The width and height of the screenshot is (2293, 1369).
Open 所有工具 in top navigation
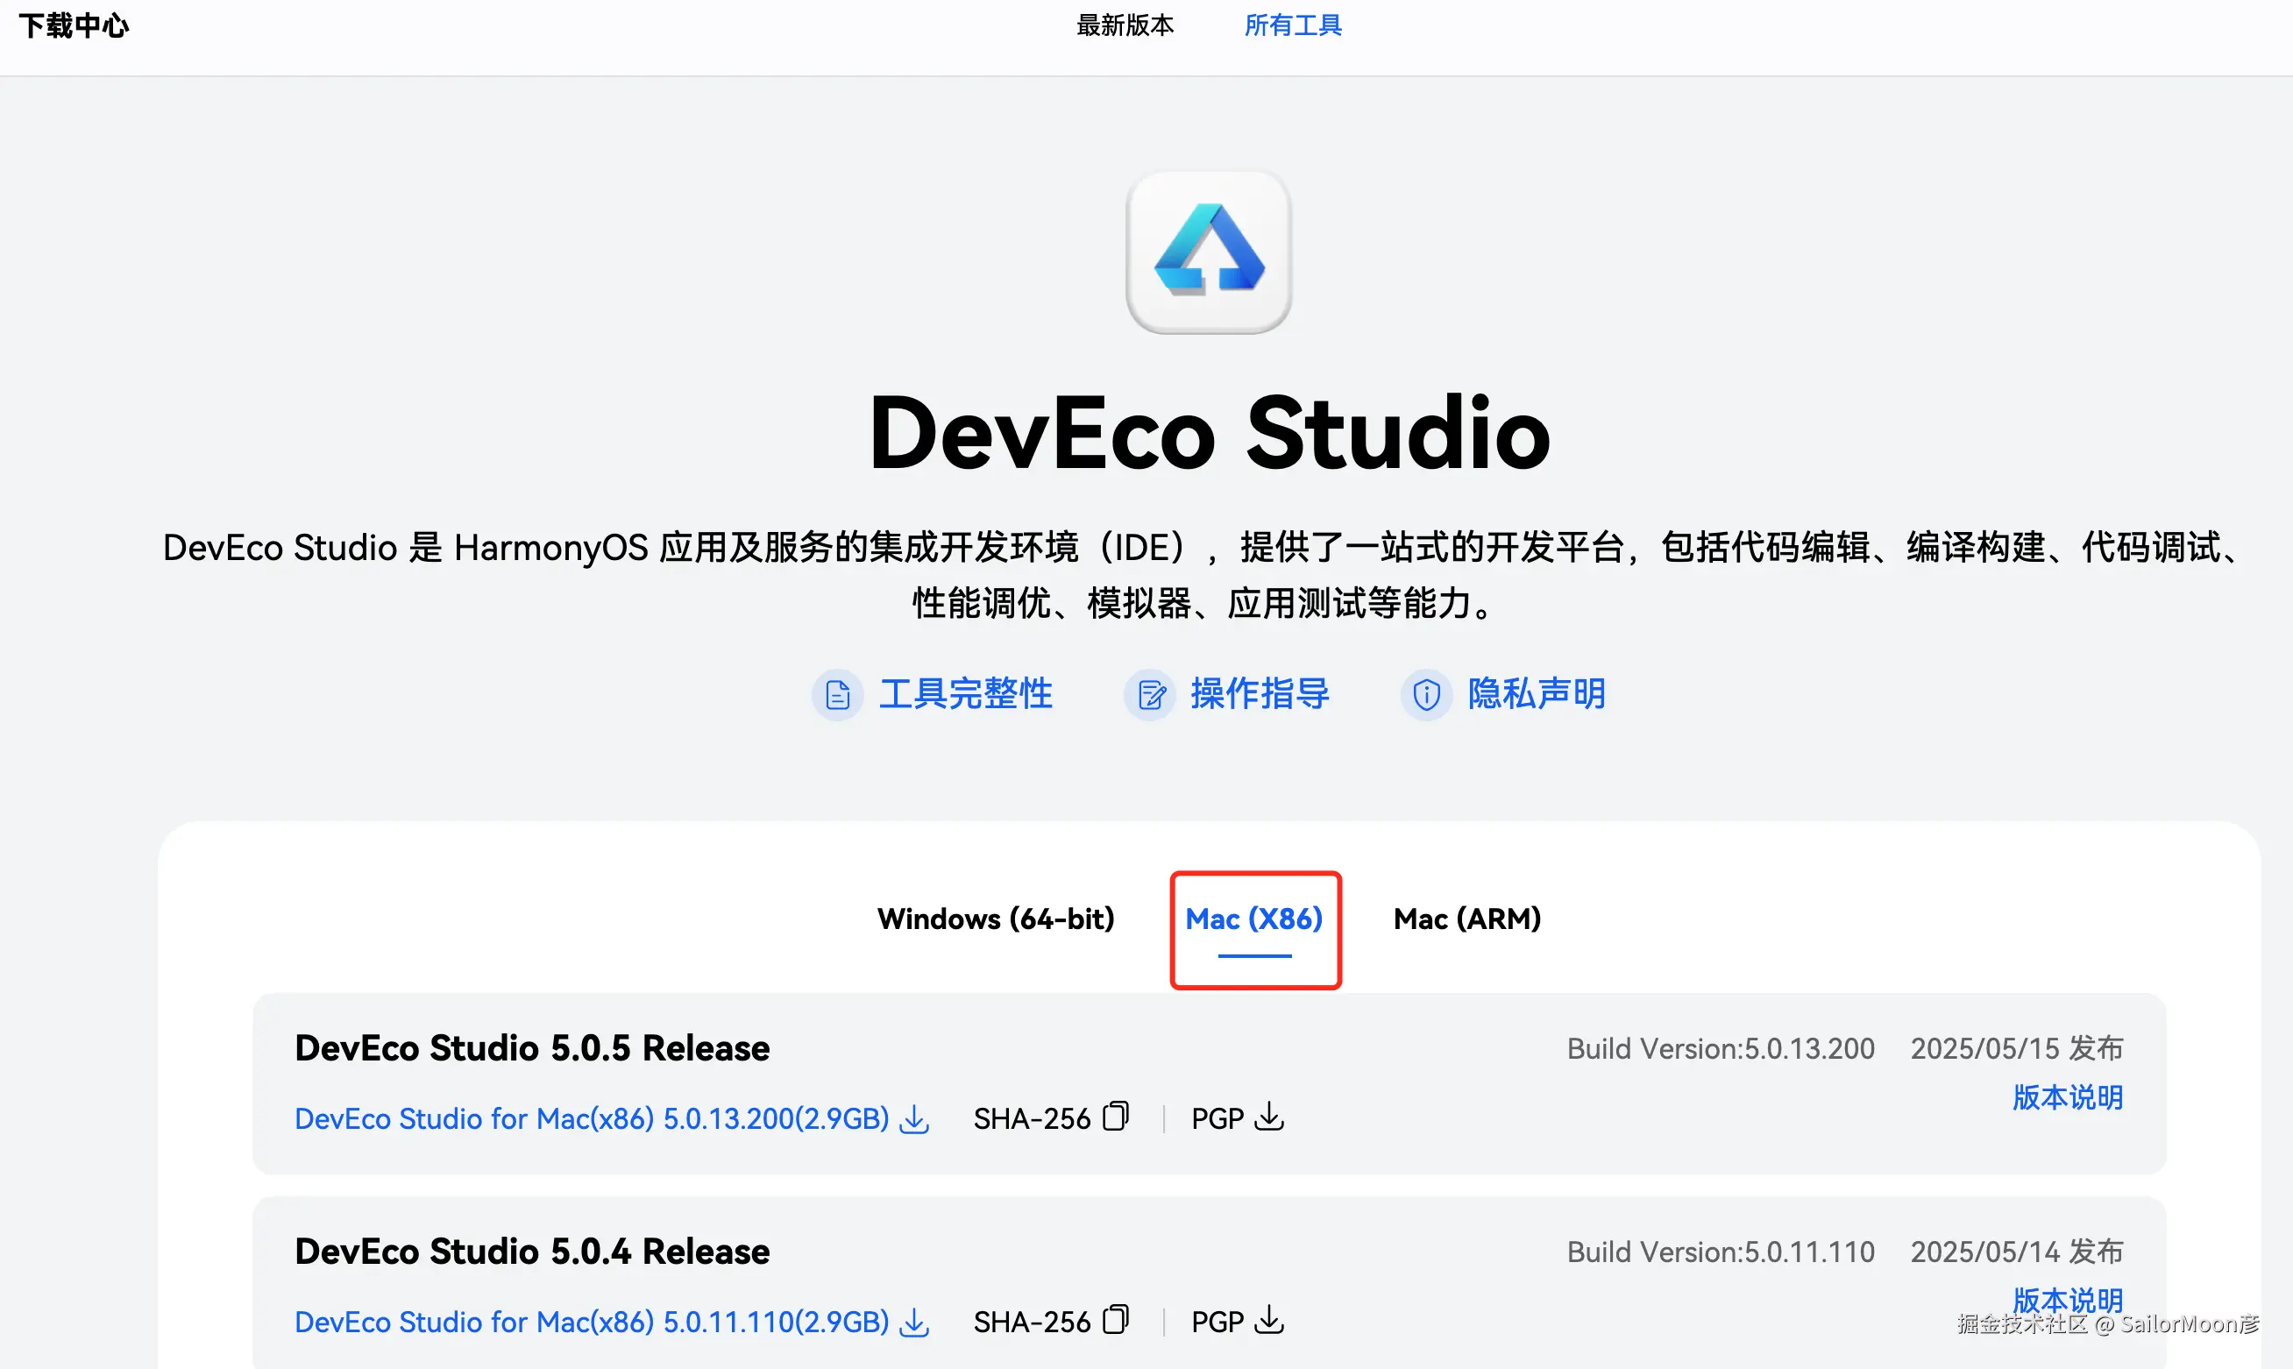click(1292, 25)
